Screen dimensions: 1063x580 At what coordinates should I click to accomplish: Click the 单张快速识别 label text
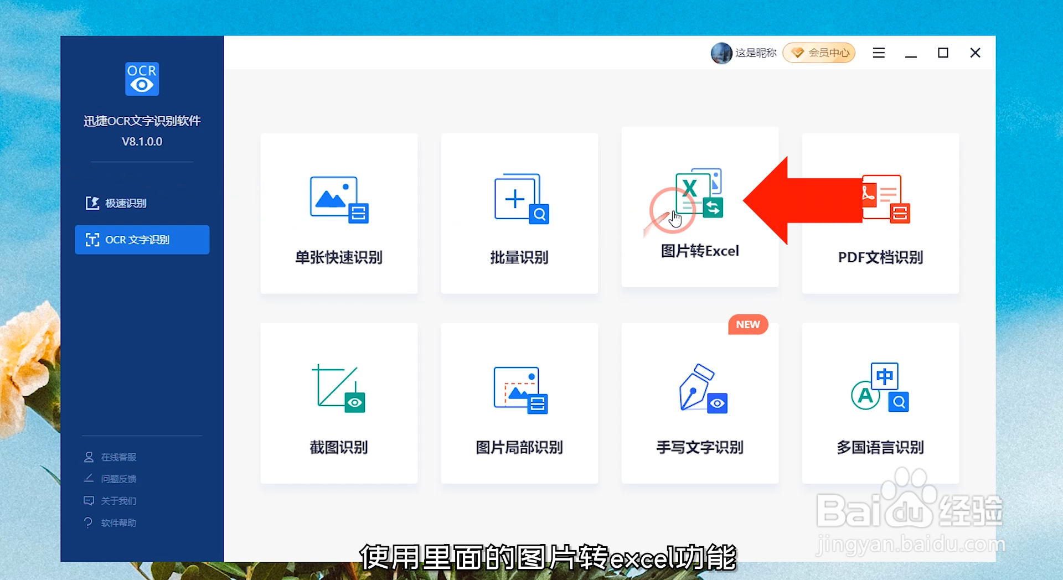point(339,257)
